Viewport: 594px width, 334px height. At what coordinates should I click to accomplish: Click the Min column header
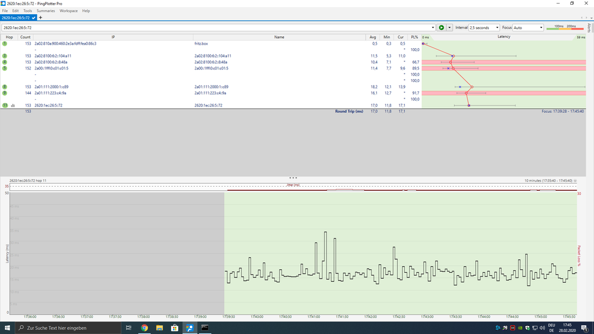(x=386, y=37)
